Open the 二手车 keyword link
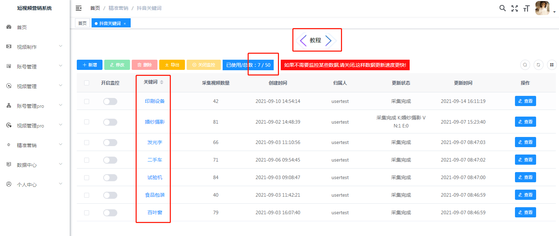559x236 pixels. click(x=155, y=160)
